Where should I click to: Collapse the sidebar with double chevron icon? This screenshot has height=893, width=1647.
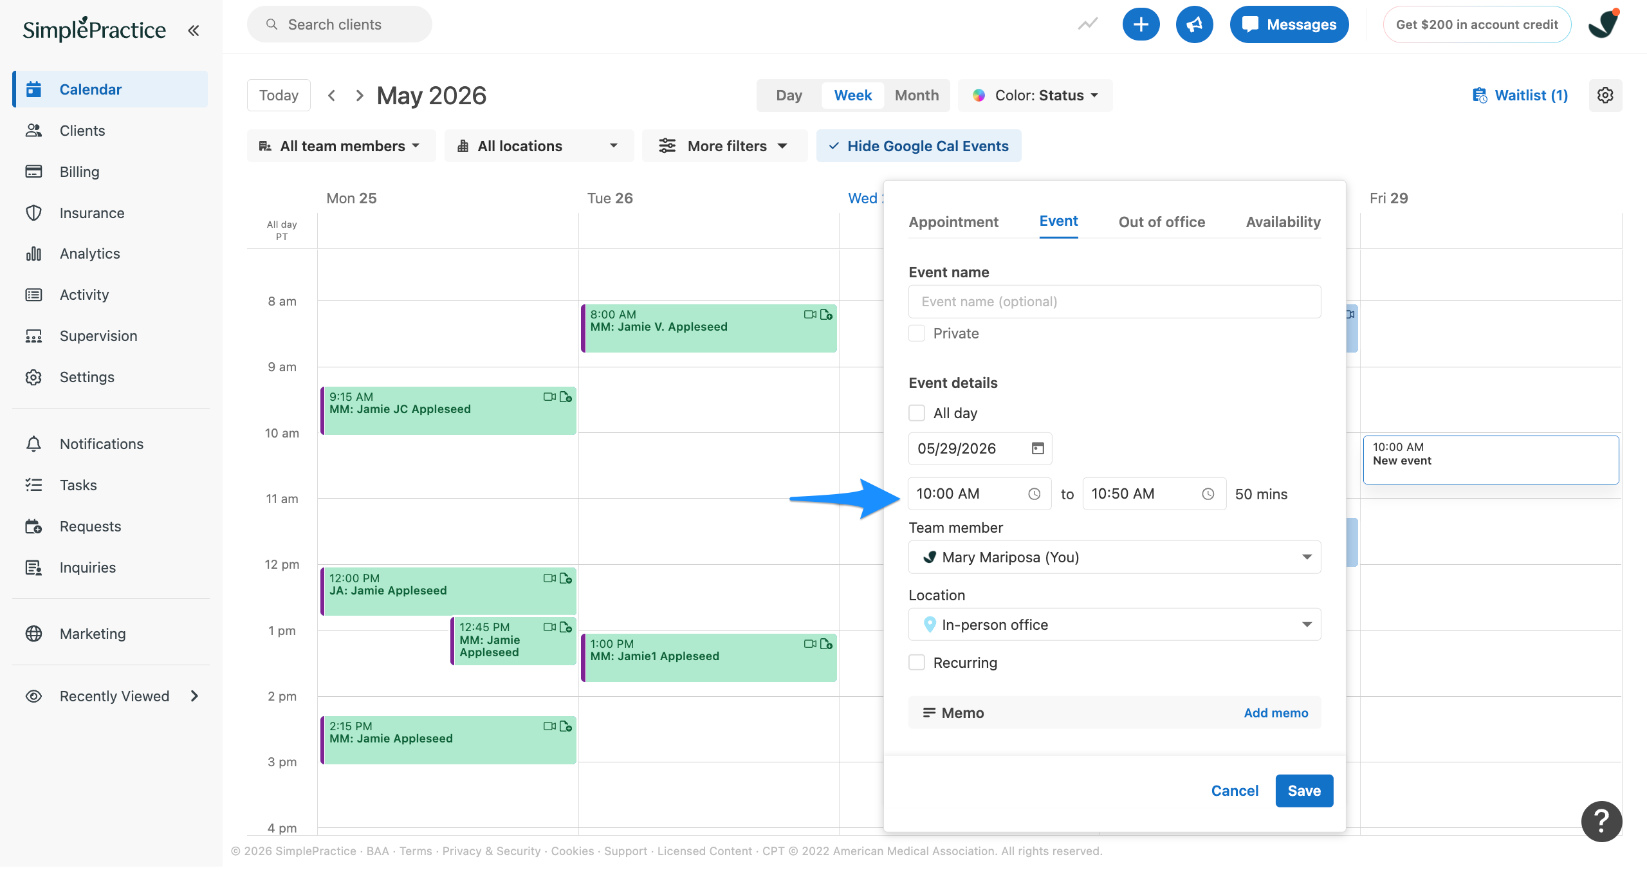pyautogui.click(x=193, y=30)
